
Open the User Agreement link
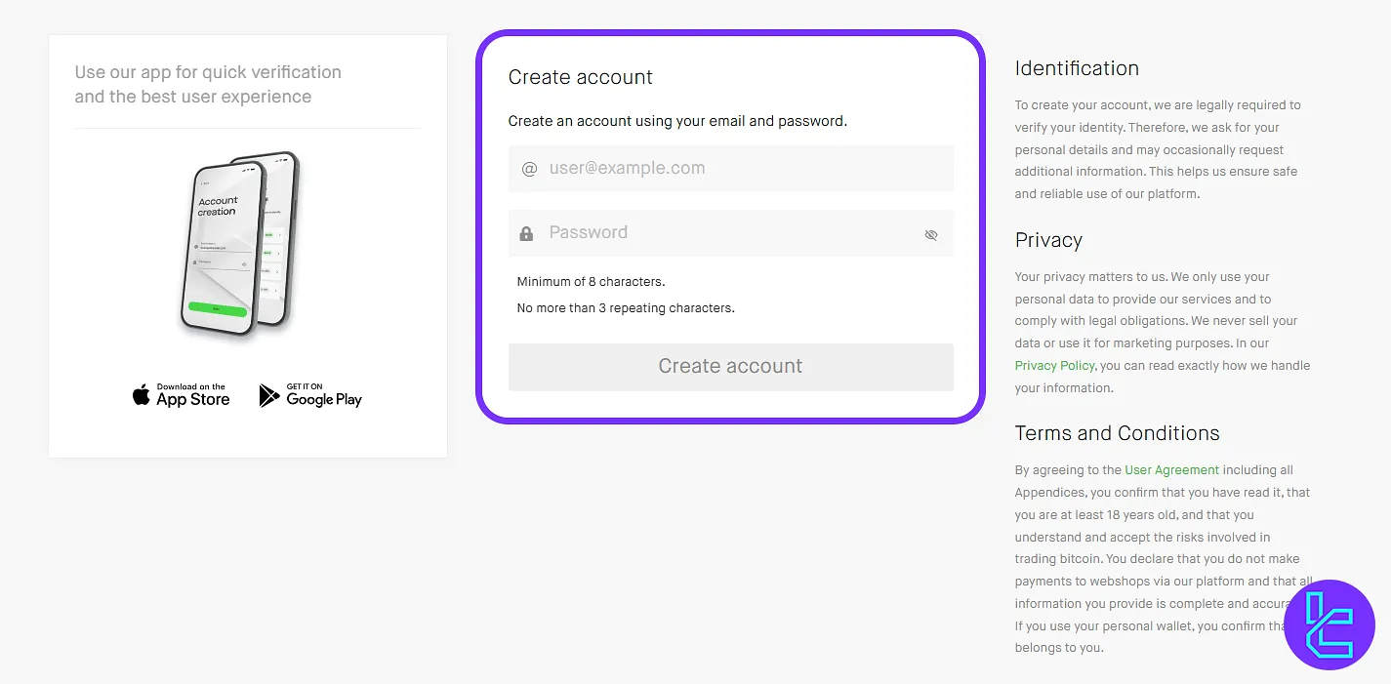tap(1171, 470)
